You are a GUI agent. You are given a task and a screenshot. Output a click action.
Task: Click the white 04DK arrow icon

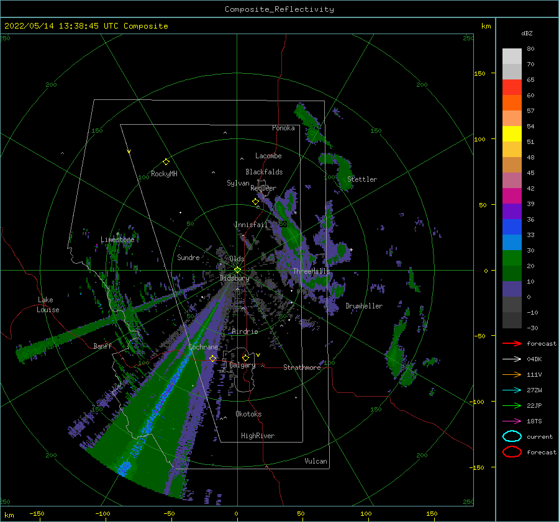512,359
